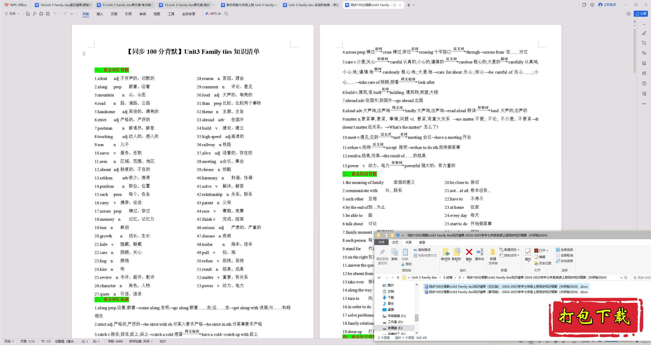Click the New Folder icon in Explorer ribbon
651x345 pixels.
pyautogui.click(x=493, y=252)
